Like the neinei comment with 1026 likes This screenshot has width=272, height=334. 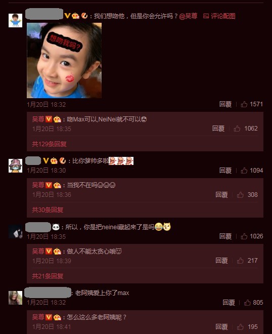coord(244,236)
